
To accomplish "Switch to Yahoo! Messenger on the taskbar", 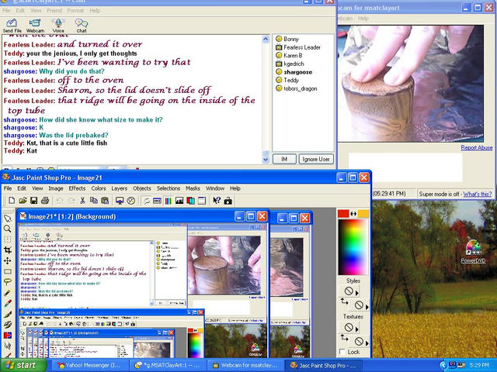I will 89,365.
